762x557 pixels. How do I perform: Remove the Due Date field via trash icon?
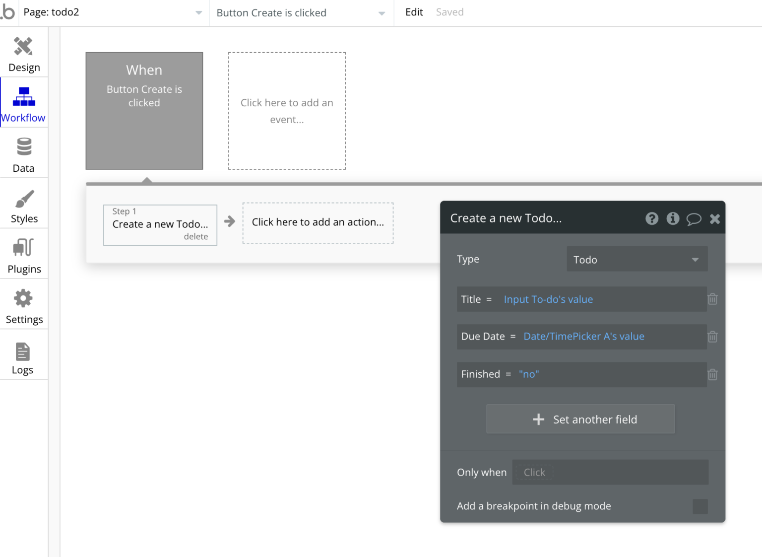click(x=712, y=337)
